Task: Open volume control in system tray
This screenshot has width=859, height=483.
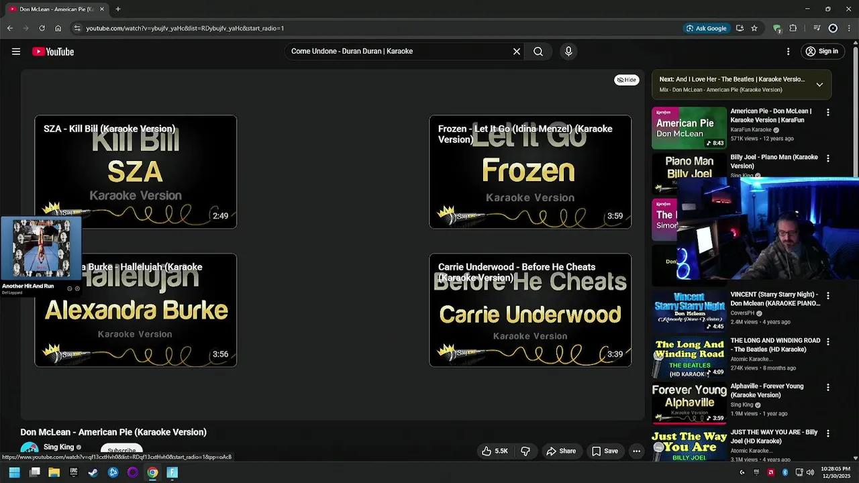Action: pos(810,472)
